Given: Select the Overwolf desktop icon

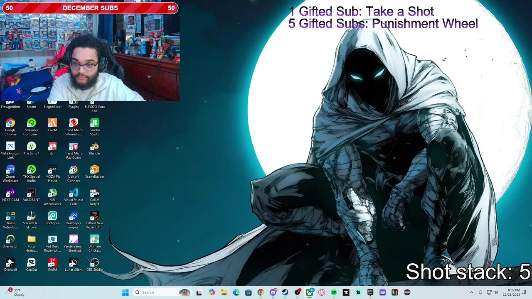Looking at the screenshot, I should point(10,265).
